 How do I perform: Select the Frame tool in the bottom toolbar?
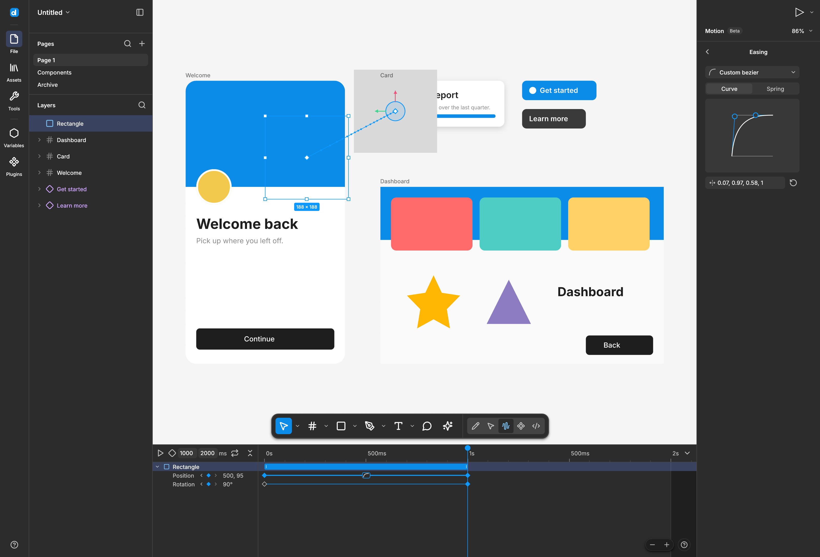tap(312, 426)
